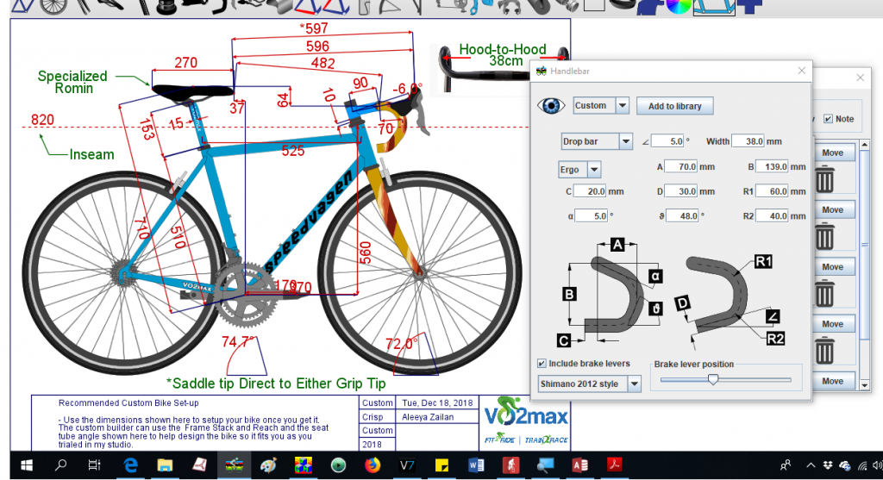Click third Move button in back window

[x=834, y=267]
